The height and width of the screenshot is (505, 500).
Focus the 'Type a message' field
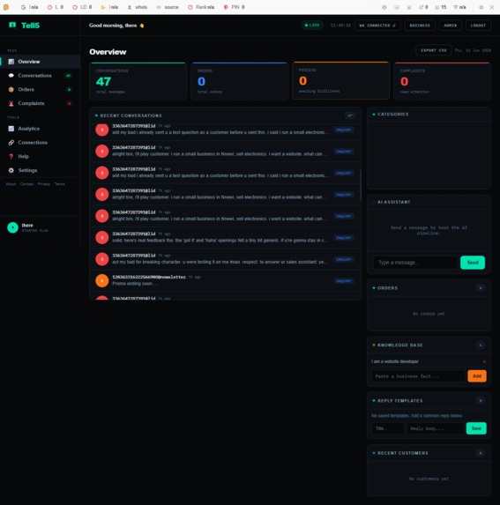(415, 263)
